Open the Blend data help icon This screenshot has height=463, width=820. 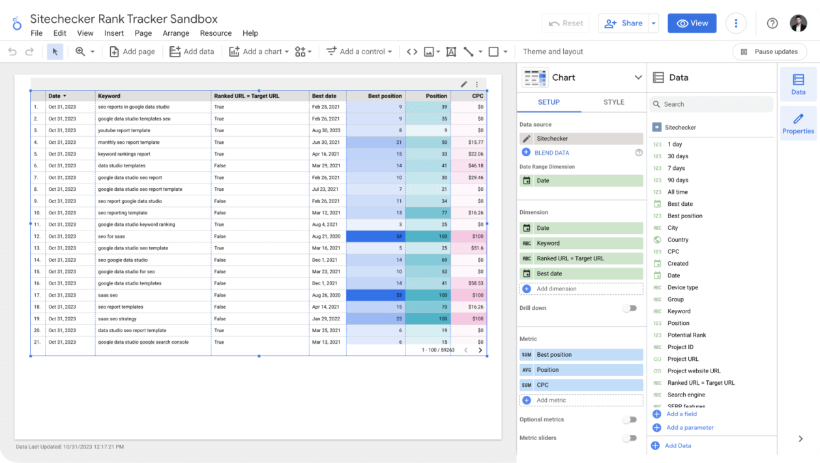[639, 152]
